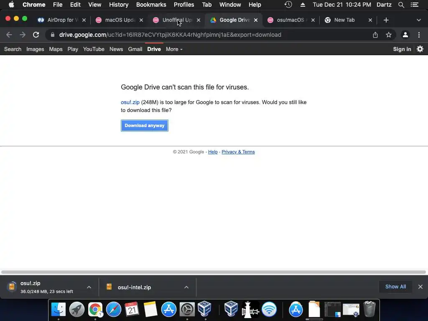The image size is (428, 321).
Task: Open Chrome icon in the dock
Action: coord(95,309)
